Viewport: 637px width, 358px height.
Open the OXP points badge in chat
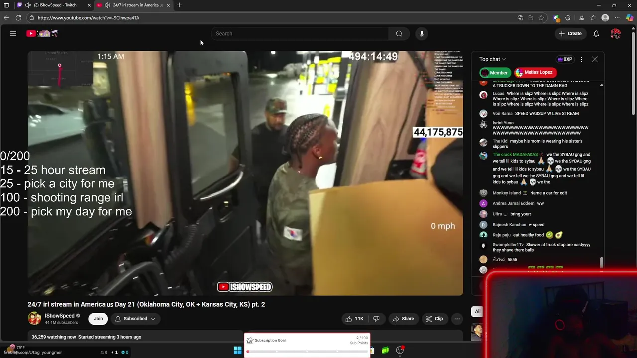click(x=565, y=59)
